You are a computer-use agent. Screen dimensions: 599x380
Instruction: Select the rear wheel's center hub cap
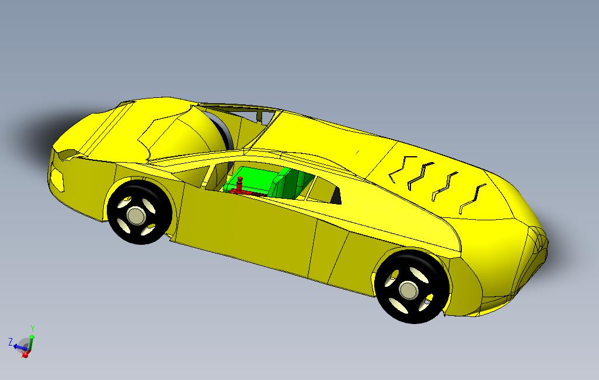click(x=409, y=291)
